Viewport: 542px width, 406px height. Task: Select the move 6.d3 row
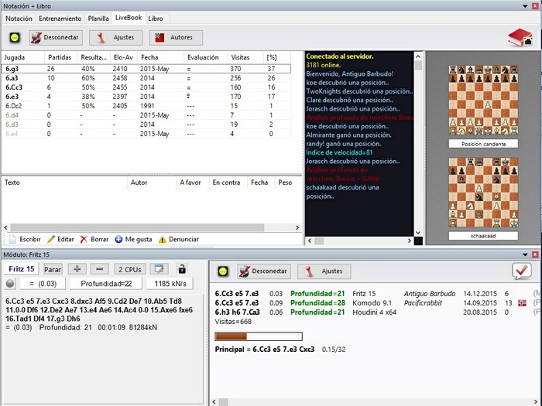pyautogui.click(x=146, y=125)
